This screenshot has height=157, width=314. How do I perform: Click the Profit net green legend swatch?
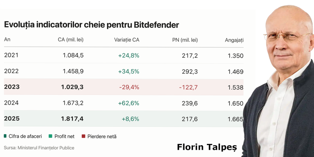click(x=50, y=137)
